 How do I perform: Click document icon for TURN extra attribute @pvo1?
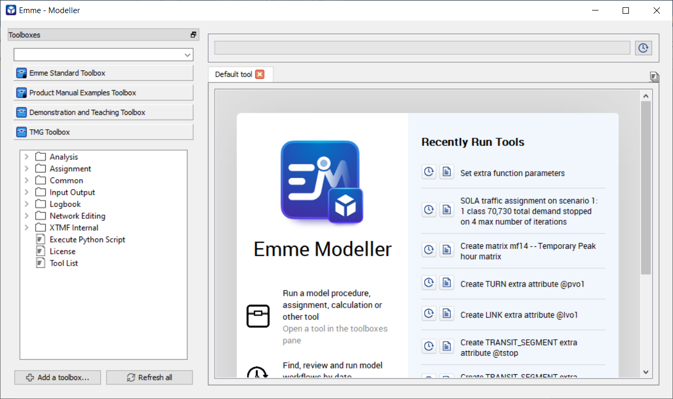pos(446,282)
